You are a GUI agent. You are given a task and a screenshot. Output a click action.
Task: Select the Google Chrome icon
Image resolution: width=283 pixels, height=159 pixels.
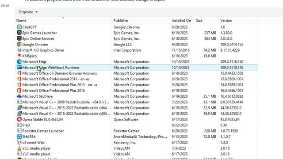19,44
